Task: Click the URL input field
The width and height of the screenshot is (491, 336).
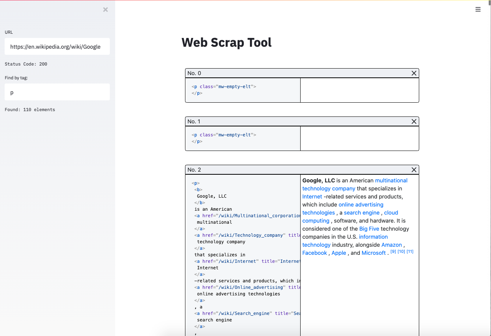Action: click(x=57, y=46)
